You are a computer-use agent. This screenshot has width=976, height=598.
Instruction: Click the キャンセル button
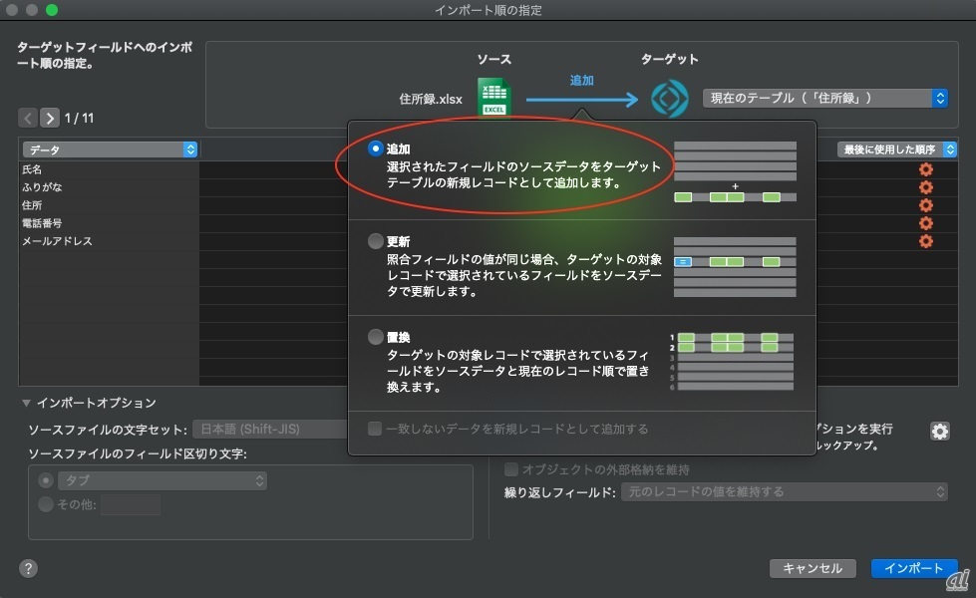pyautogui.click(x=813, y=568)
